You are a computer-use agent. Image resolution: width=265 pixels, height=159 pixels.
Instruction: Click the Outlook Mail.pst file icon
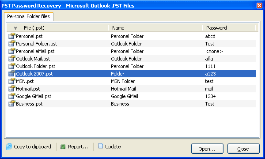pyautogui.click(x=11, y=59)
